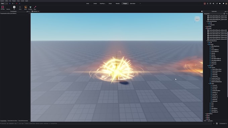Open the user profile avatar at far right
Image resolution: width=228 pixels, height=128 pixels.
pyautogui.click(x=226, y=3)
